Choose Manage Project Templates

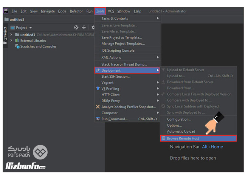point(128,43)
